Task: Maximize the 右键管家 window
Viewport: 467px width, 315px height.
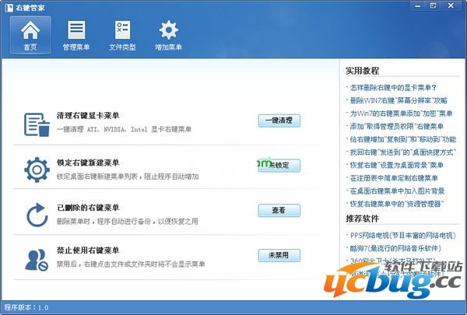Action: click(x=434, y=5)
